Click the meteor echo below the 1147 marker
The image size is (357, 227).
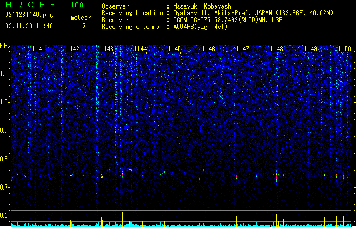point(236,176)
